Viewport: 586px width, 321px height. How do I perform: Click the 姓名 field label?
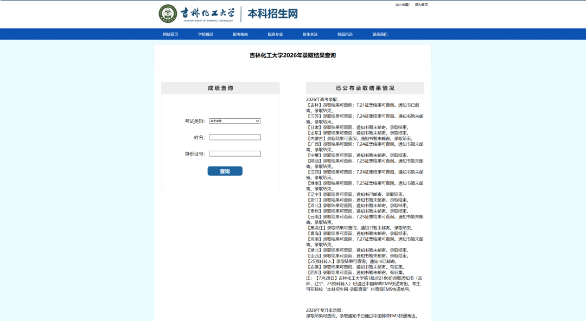199,138
